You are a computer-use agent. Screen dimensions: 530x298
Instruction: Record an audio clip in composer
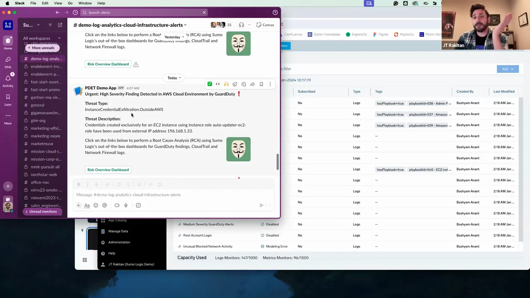coord(126,205)
